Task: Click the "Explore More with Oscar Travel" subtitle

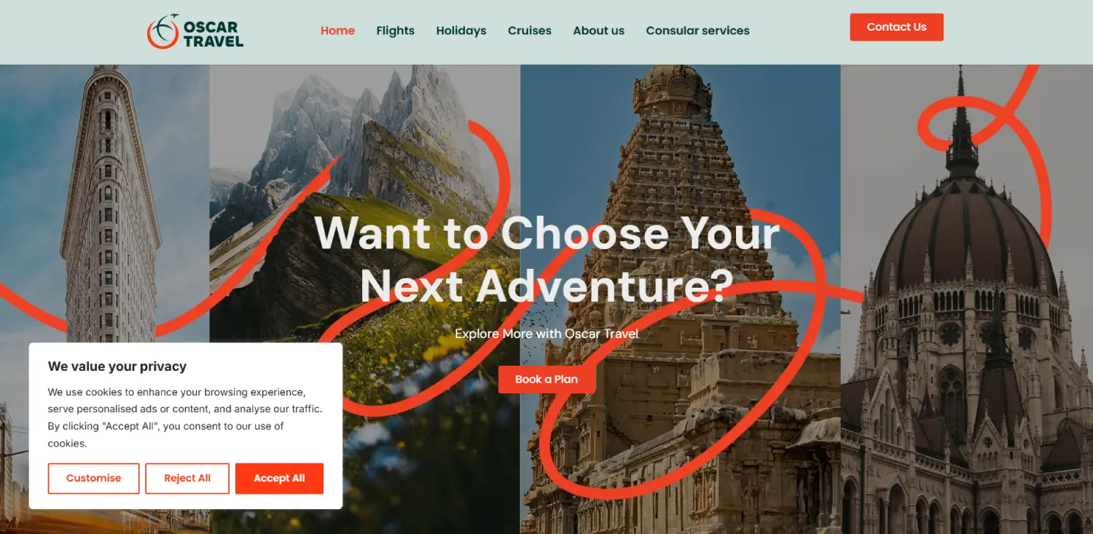Action: [546, 334]
